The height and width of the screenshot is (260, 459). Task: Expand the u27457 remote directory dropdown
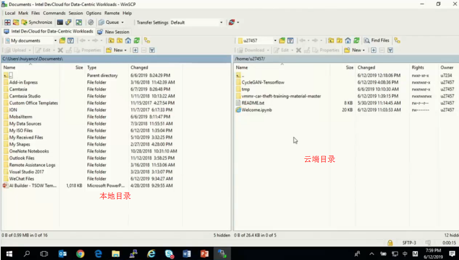pyautogui.click(x=275, y=41)
